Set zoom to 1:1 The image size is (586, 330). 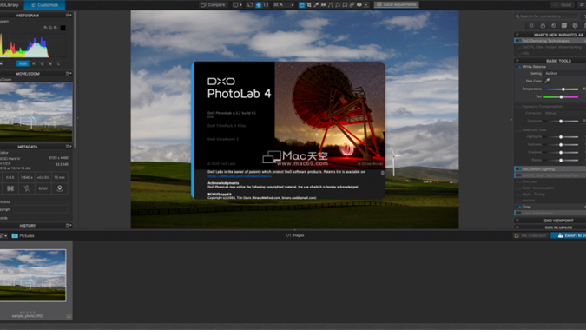pyautogui.click(x=266, y=5)
